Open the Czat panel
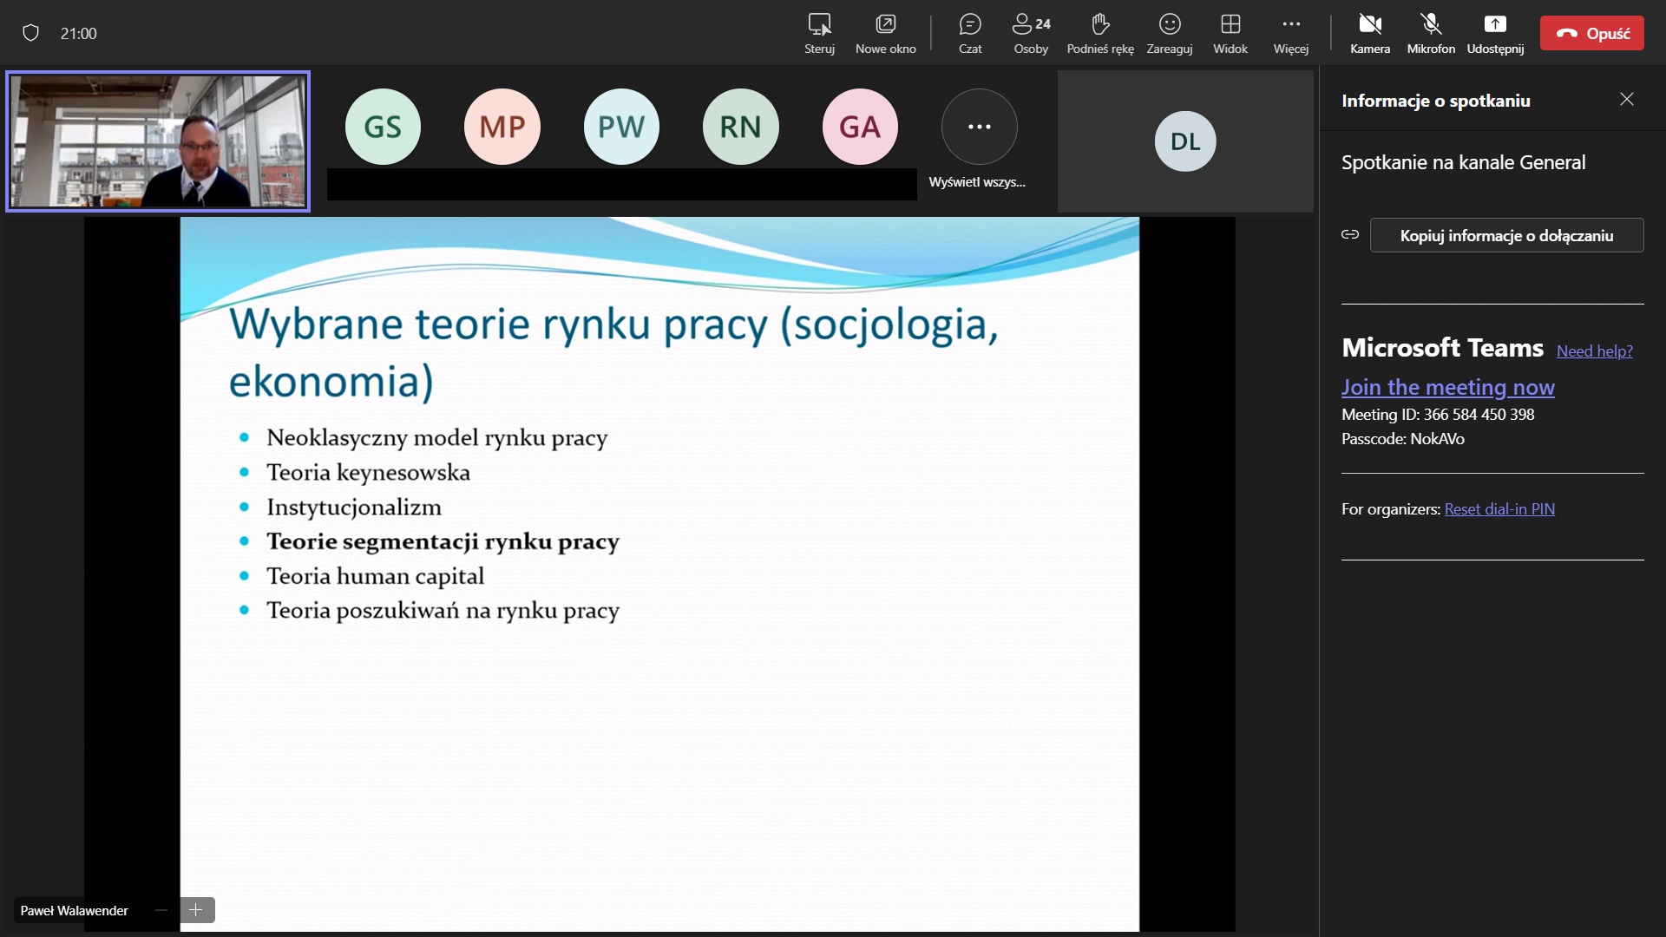The image size is (1666, 937). click(x=970, y=33)
